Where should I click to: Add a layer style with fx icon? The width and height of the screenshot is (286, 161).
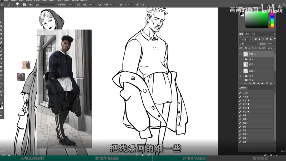(x=250, y=84)
